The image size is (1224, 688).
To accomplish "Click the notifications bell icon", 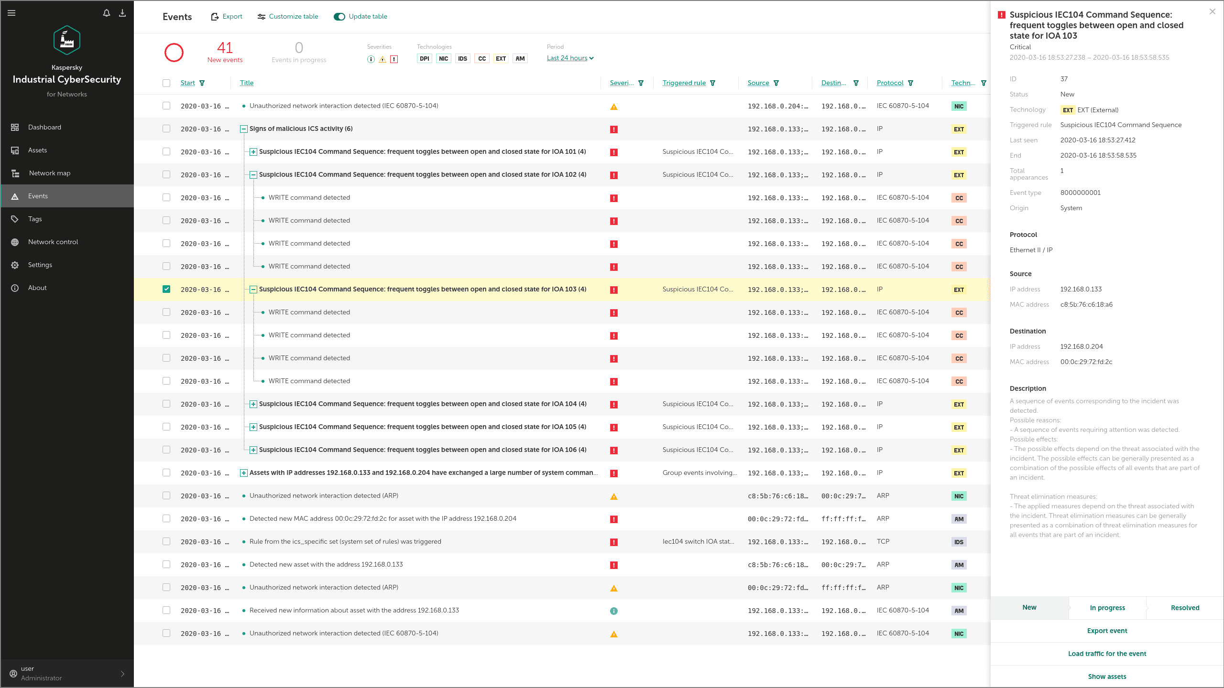I will [x=106, y=13].
